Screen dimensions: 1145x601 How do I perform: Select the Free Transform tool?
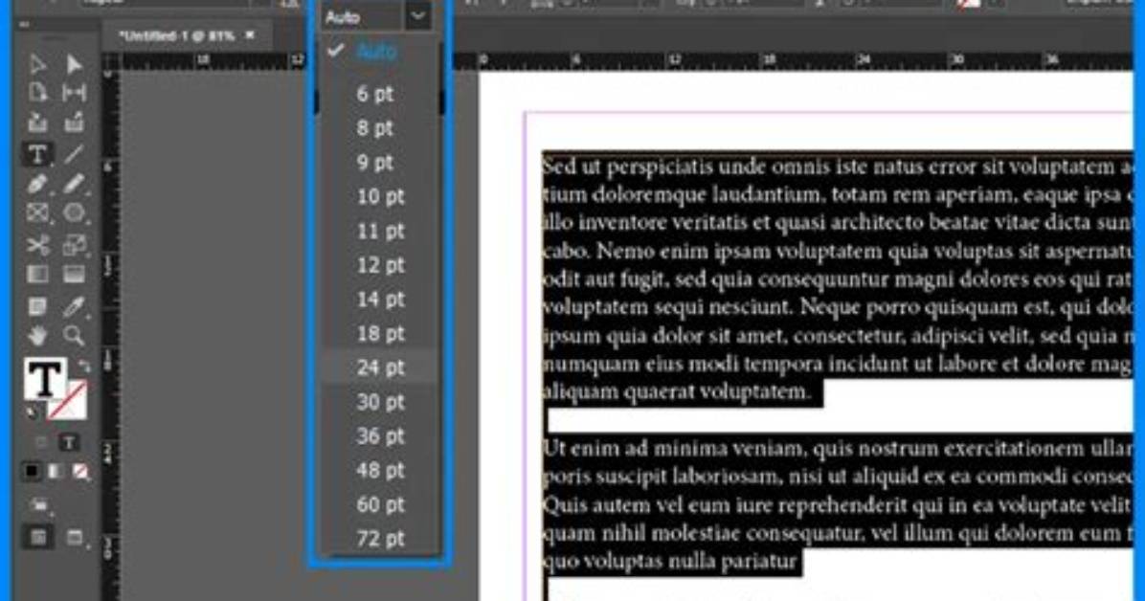[x=74, y=245]
